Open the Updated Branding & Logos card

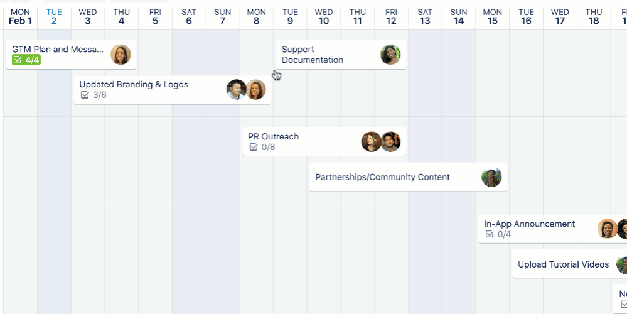[173, 90]
